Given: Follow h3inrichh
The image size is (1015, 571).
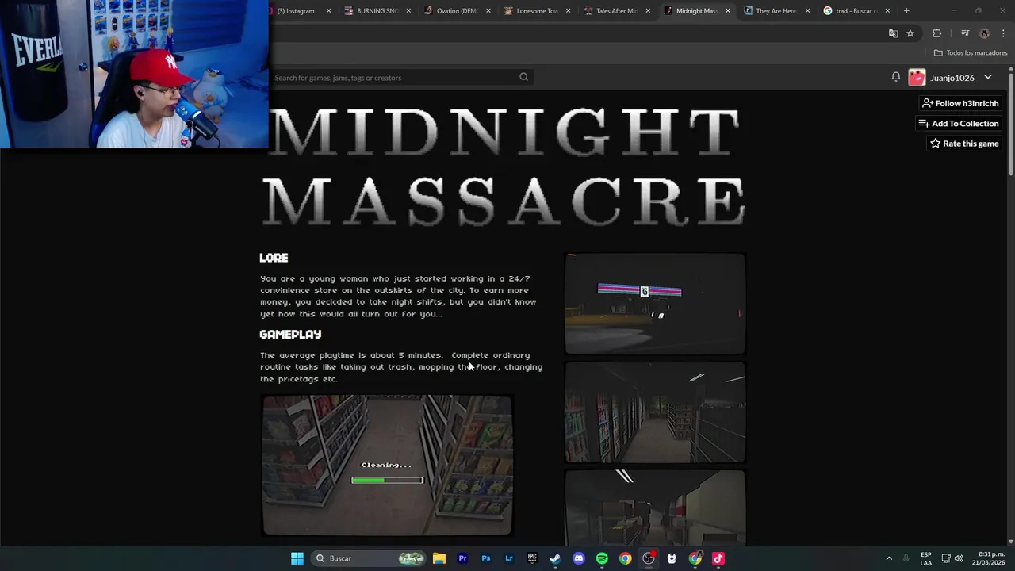Looking at the screenshot, I should click(960, 103).
